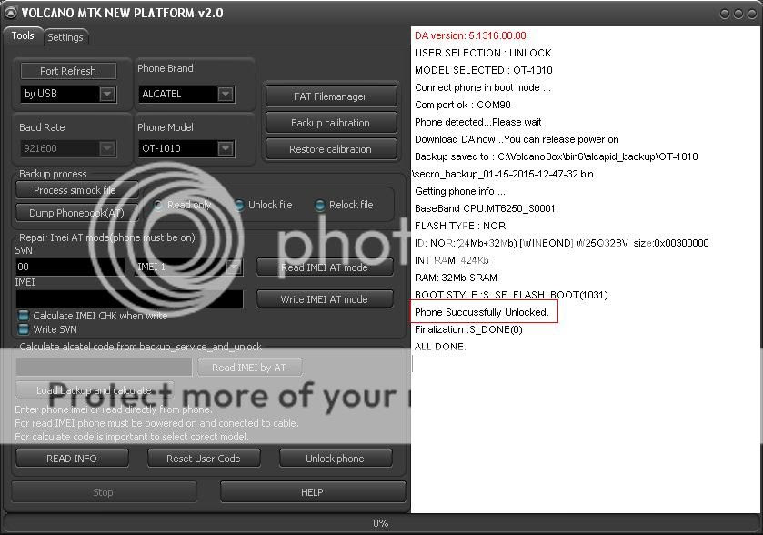Select the Tools tab
The image size is (763, 535).
pos(23,36)
